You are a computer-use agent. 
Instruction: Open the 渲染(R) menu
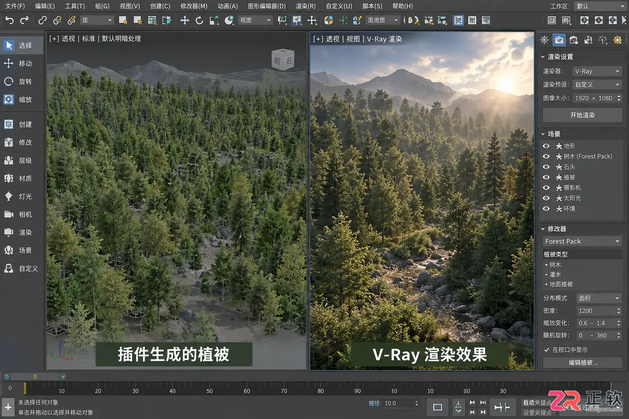click(306, 6)
